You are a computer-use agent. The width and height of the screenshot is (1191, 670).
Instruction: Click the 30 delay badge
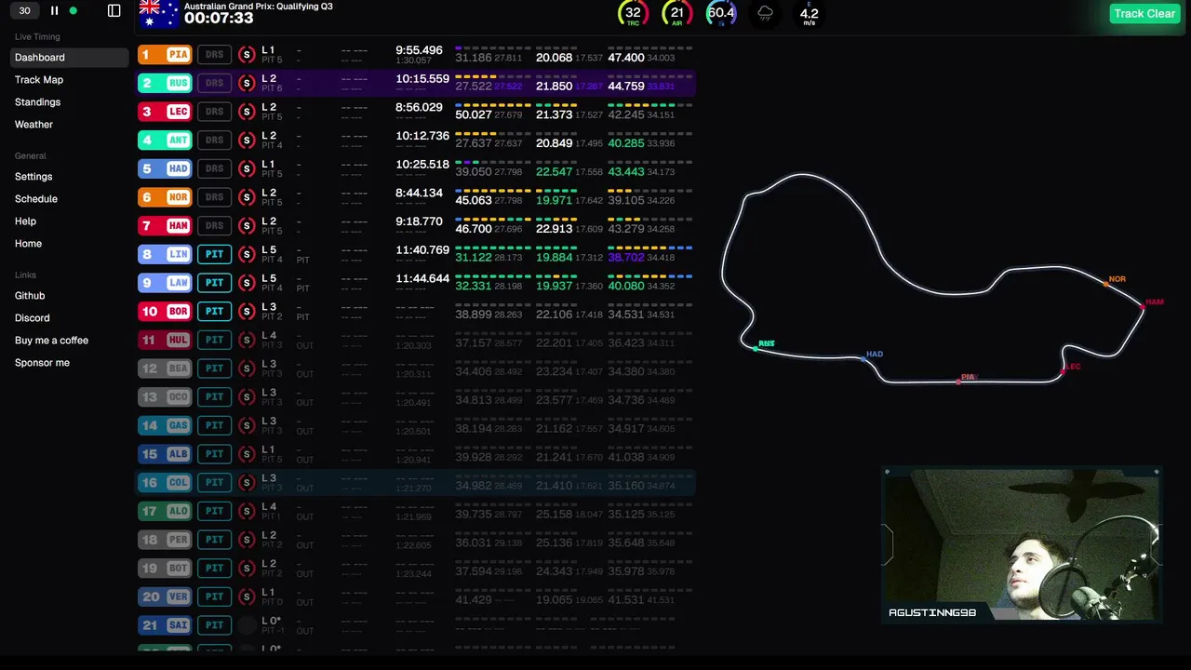pyautogui.click(x=24, y=11)
